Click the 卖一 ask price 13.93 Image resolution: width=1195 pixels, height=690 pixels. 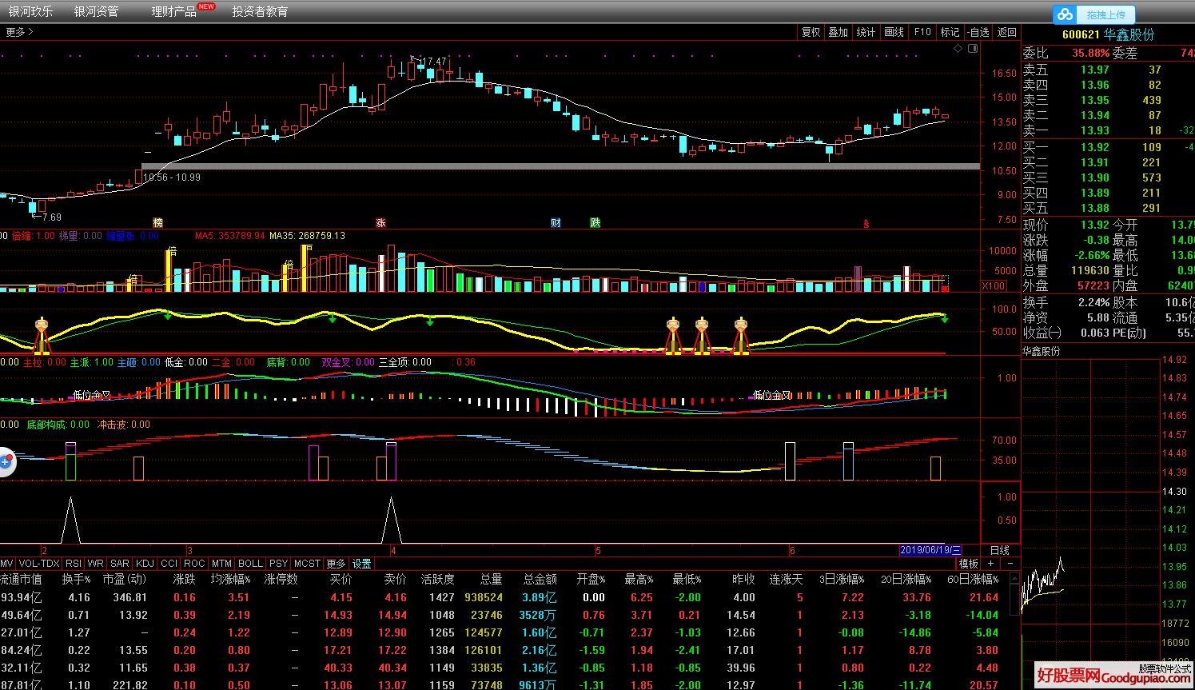coord(1095,130)
